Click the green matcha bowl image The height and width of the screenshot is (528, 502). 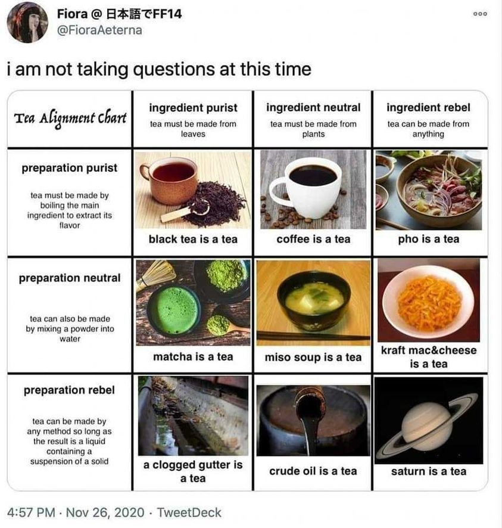click(193, 302)
